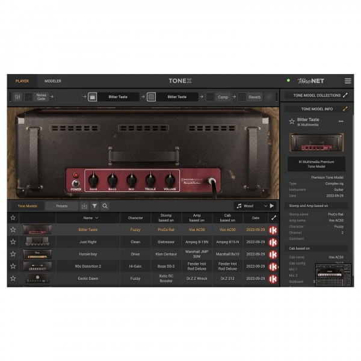
Task: Sort by Stomp based on column
Action: coord(166,218)
